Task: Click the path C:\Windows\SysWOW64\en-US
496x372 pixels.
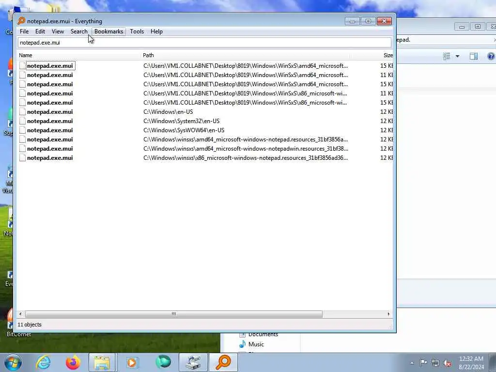Action: [x=184, y=130]
